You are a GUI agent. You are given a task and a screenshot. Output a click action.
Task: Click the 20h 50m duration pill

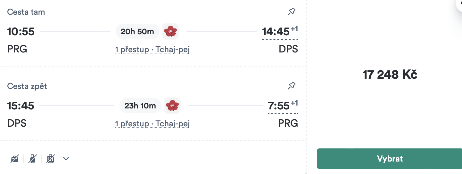[x=137, y=31]
